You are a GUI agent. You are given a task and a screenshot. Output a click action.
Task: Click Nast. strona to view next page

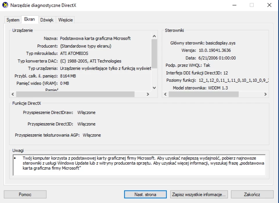pos(145,194)
